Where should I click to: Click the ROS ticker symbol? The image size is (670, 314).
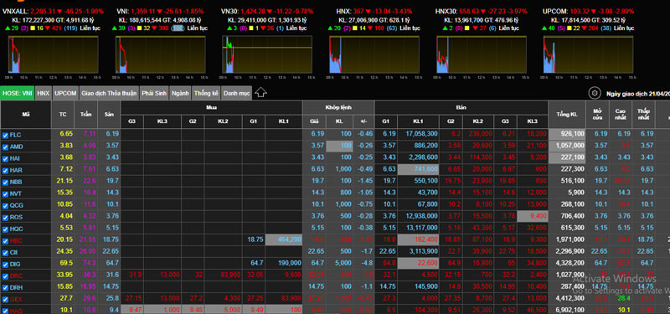pyautogui.click(x=16, y=217)
